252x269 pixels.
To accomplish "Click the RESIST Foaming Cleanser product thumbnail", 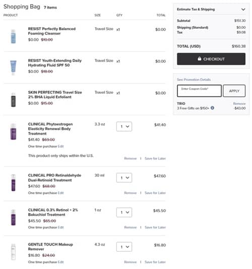I will (13, 36).
